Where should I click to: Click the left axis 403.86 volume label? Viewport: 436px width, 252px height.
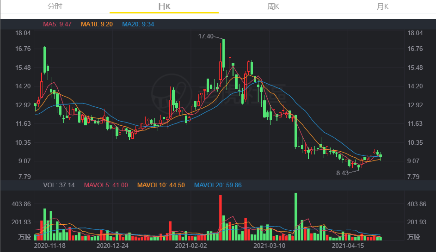click(21, 204)
